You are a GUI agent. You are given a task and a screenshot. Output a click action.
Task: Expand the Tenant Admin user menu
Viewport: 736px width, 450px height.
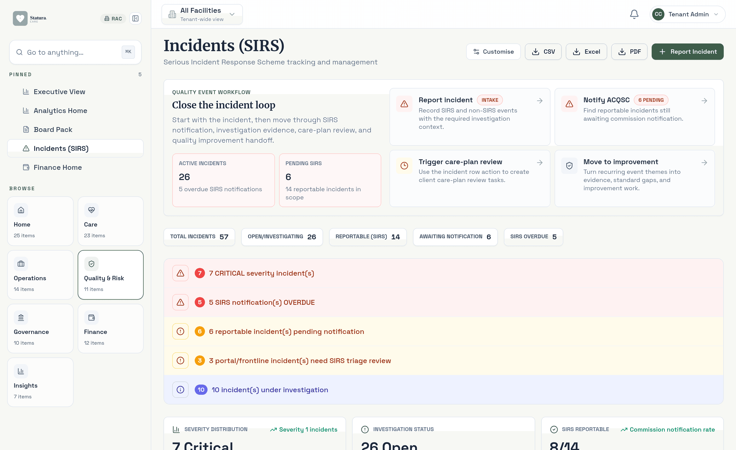point(687,14)
